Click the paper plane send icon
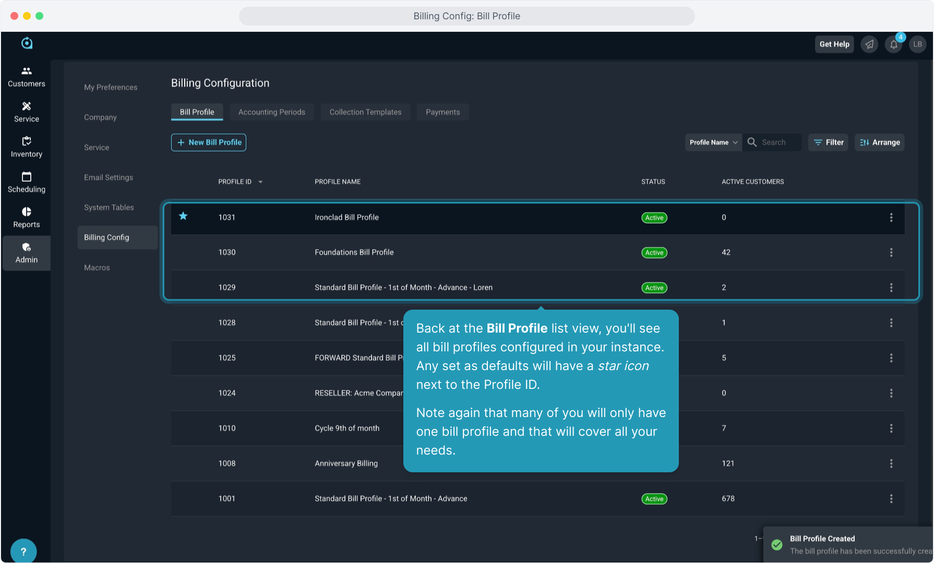 click(x=869, y=44)
